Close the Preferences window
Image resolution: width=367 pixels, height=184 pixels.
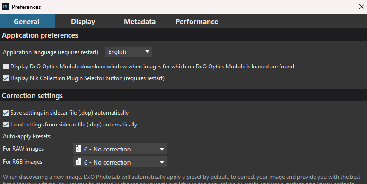pos(362,7)
